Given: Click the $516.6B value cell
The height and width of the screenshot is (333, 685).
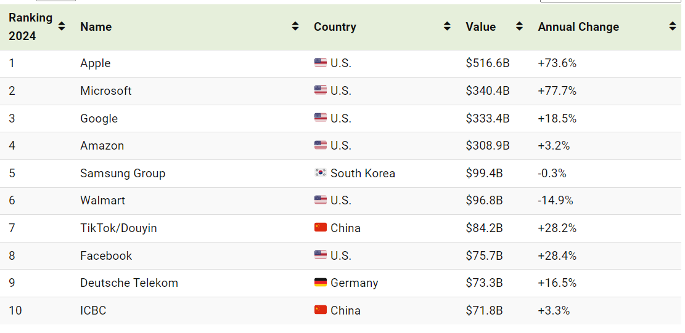Looking at the screenshot, I should [488, 63].
